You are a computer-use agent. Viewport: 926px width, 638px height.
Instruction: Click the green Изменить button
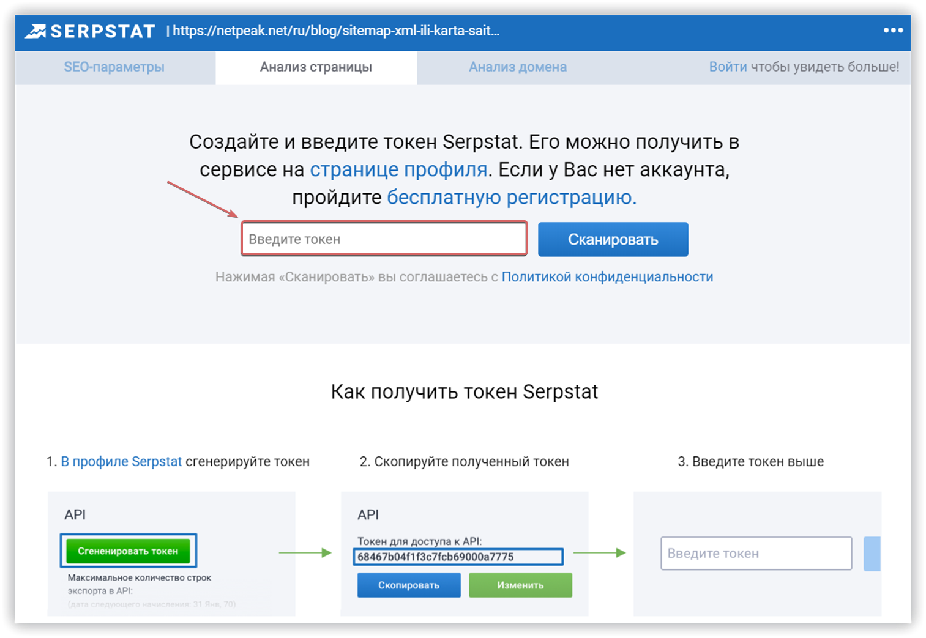pyautogui.click(x=520, y=585)
